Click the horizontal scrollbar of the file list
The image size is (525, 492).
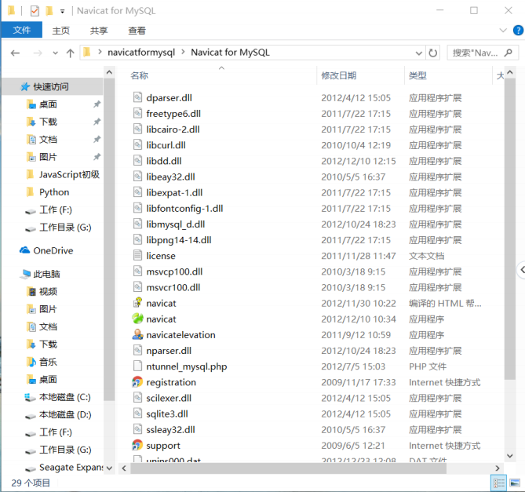tap(288, 468)
